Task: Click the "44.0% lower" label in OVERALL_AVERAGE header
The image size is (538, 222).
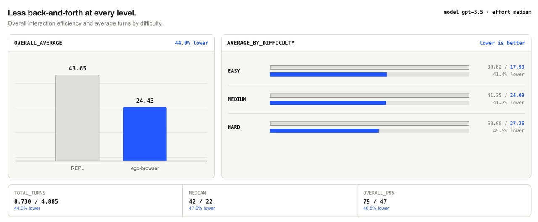Action: [x=192, y=43]
